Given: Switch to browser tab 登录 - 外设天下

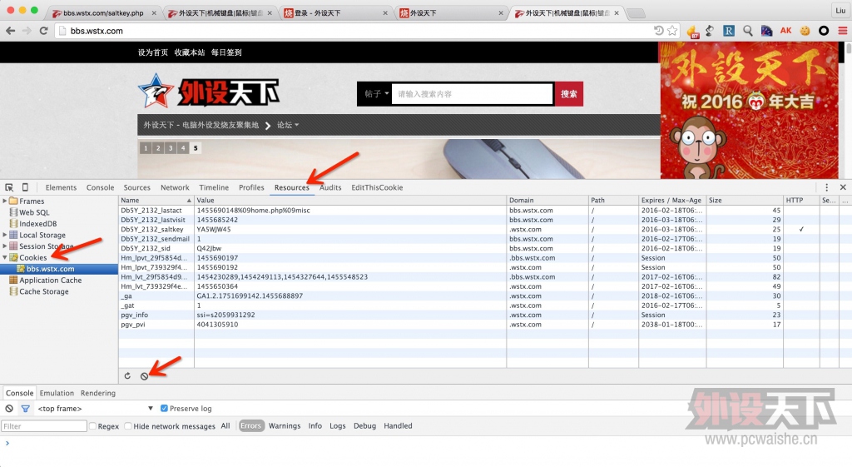Looking at the screenshot, I should [335, 13].
